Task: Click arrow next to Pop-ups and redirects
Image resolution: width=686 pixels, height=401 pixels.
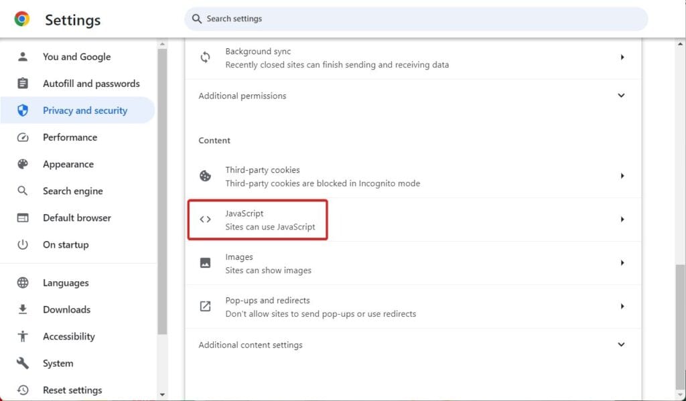Action: tap(622, 307)
